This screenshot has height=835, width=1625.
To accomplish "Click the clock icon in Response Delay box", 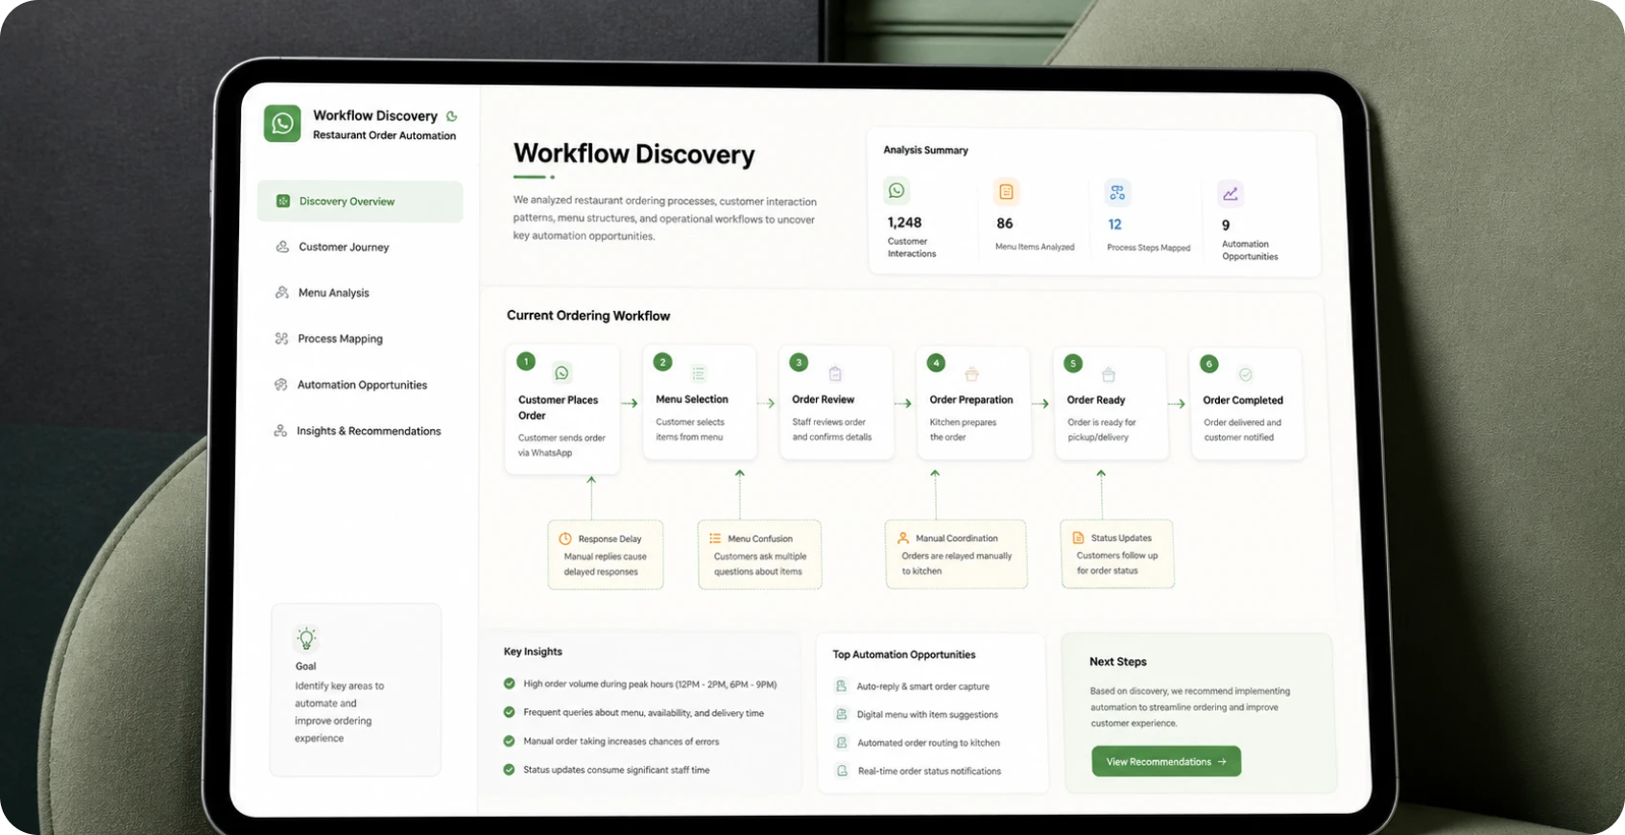I will tap(565, 538).
